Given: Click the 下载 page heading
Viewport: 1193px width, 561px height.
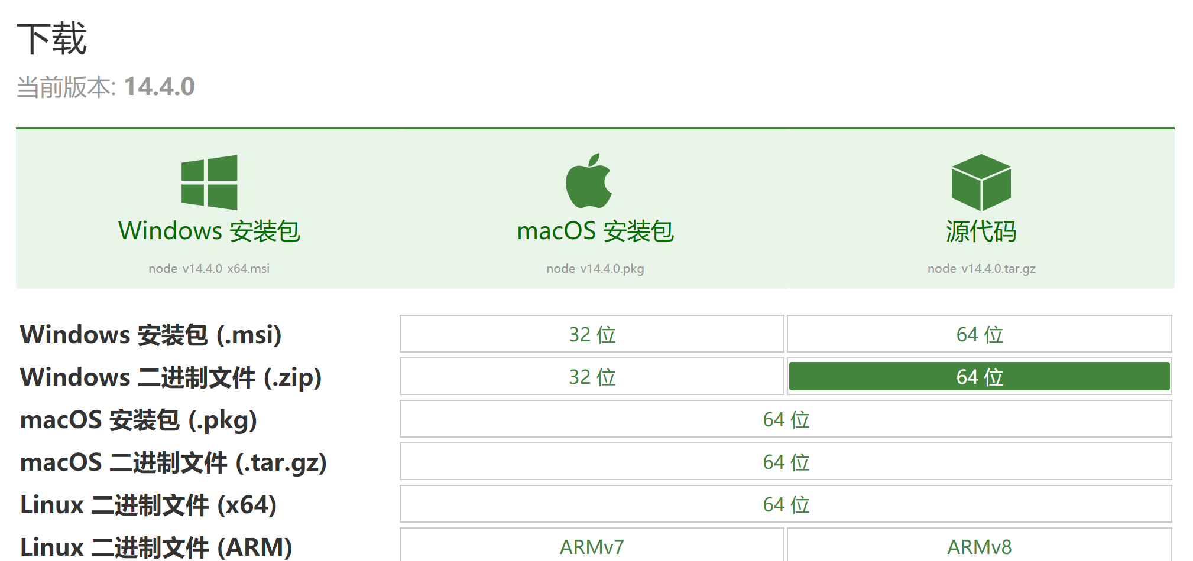Looking at the screenshot, I should pyautogui.click(x=52, y=39).
